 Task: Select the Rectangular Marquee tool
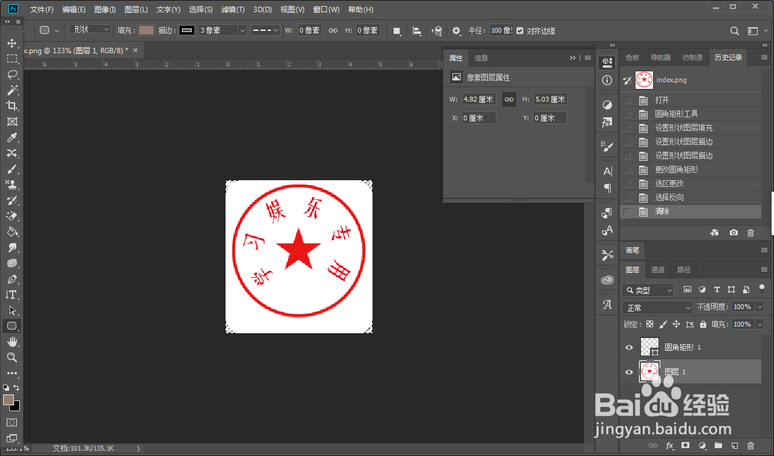click(11, 59)
